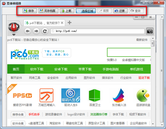
Task: Click the 保存 (Save) toolbar button
Action: pyautogui.click(x=30, y=11)
